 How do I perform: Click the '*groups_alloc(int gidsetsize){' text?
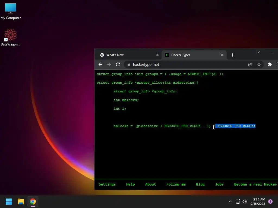tap(166, 83)
